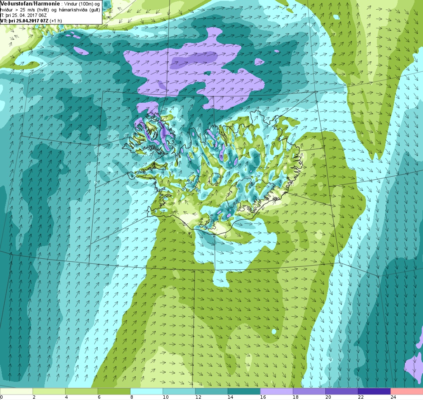Click the legend label '18'
Viewport: 423px width, 400px height.
[296, 397]
